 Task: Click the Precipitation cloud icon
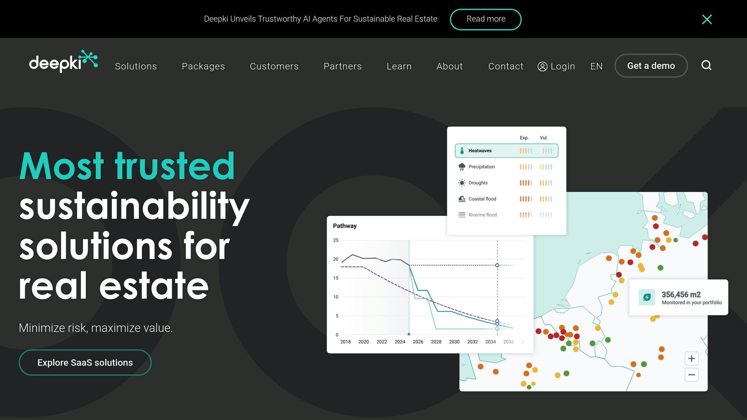pyautogui.click(x=462, y=167)
